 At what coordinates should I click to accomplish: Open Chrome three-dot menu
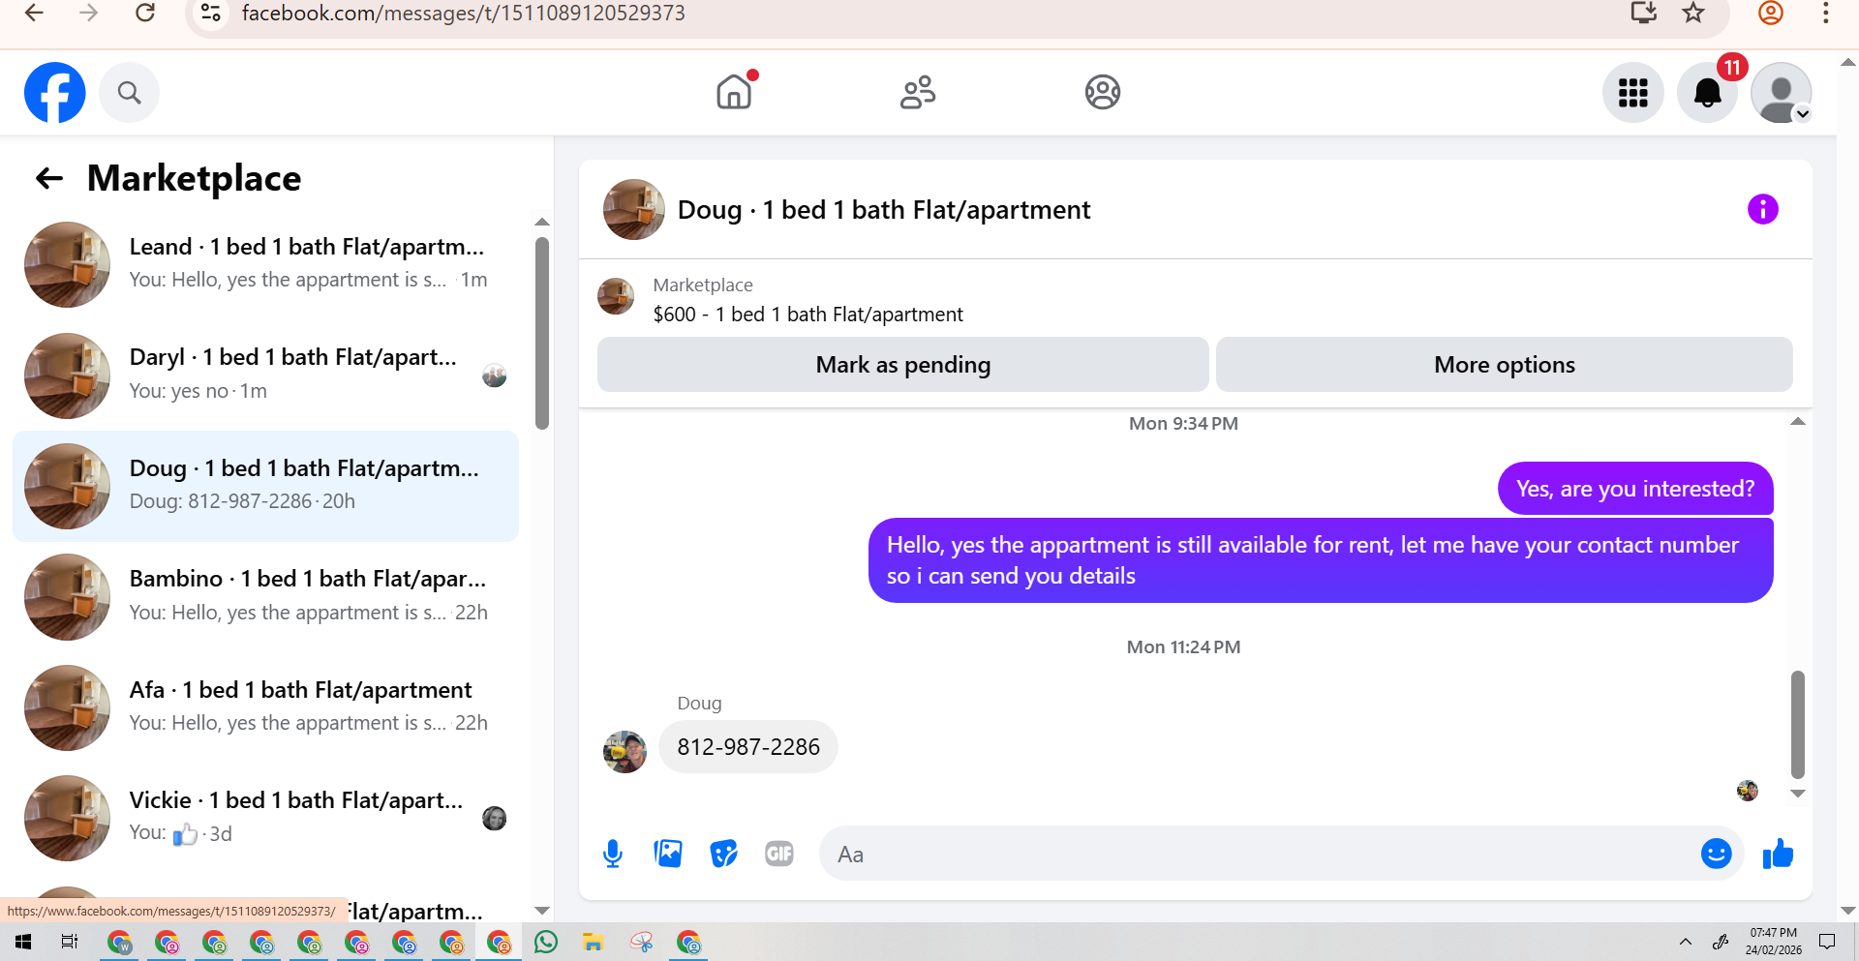pyautogui.click(x=1826, y=13)
